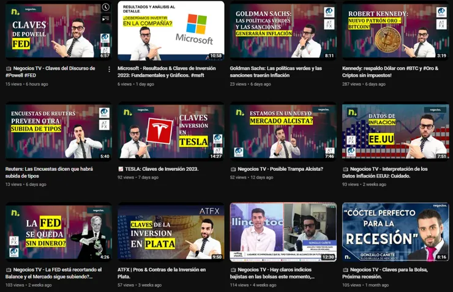Viewport: 453px width, 292px height.
Task: Open the La FED se queda sin dinero thumbnail
Action: [x=59, y=232]
